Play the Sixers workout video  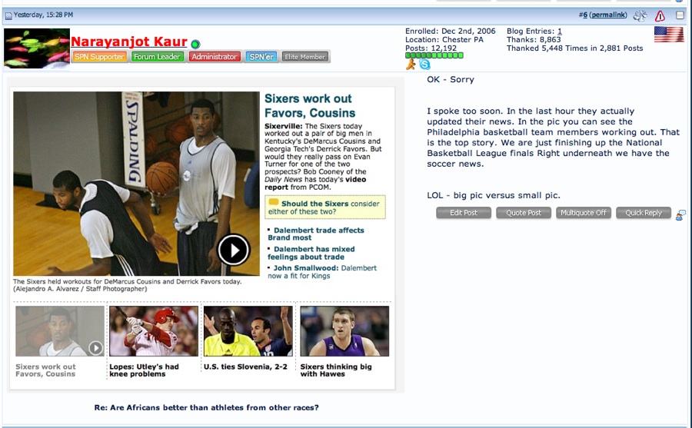coord(234,250)
